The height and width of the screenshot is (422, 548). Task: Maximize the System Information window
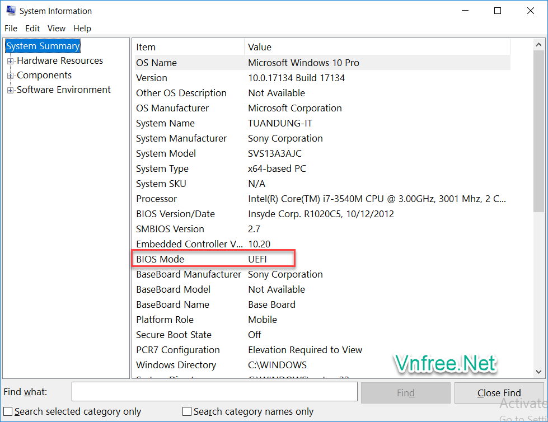498,11
